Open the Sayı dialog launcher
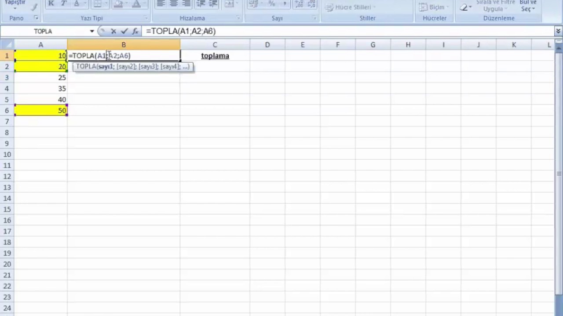563x316 pixels. click(314, 18)
